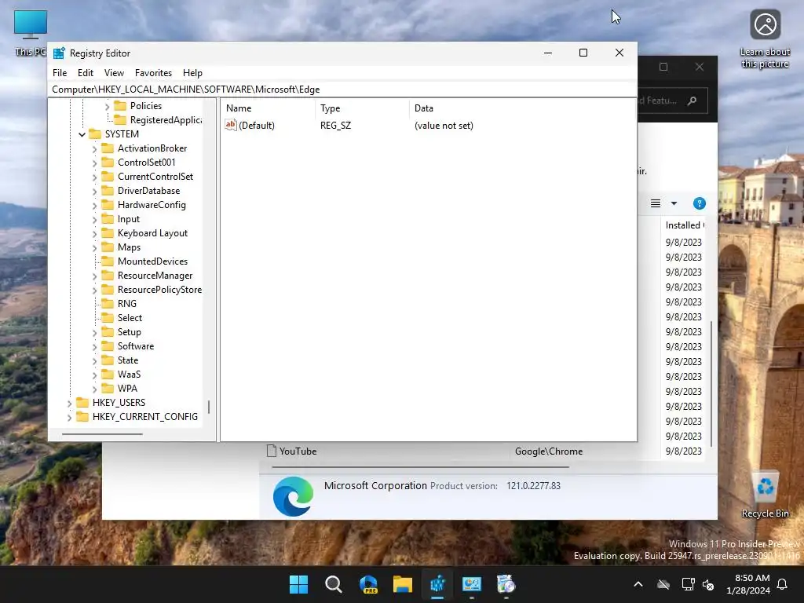Click the tree pane horizontal scrollbar
Image resolution: width=804 pixels, height=603 pixels.
(102, 434)
